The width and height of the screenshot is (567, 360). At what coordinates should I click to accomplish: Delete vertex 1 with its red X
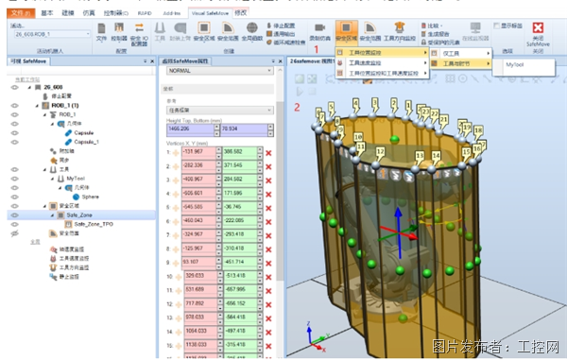[268, 153]
